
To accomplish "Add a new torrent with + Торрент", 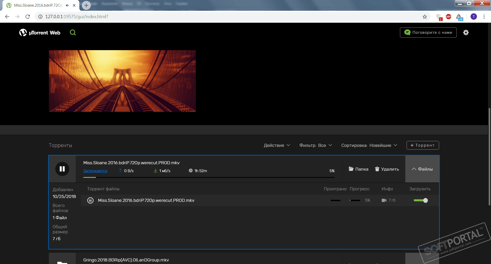I will point(423,145).
